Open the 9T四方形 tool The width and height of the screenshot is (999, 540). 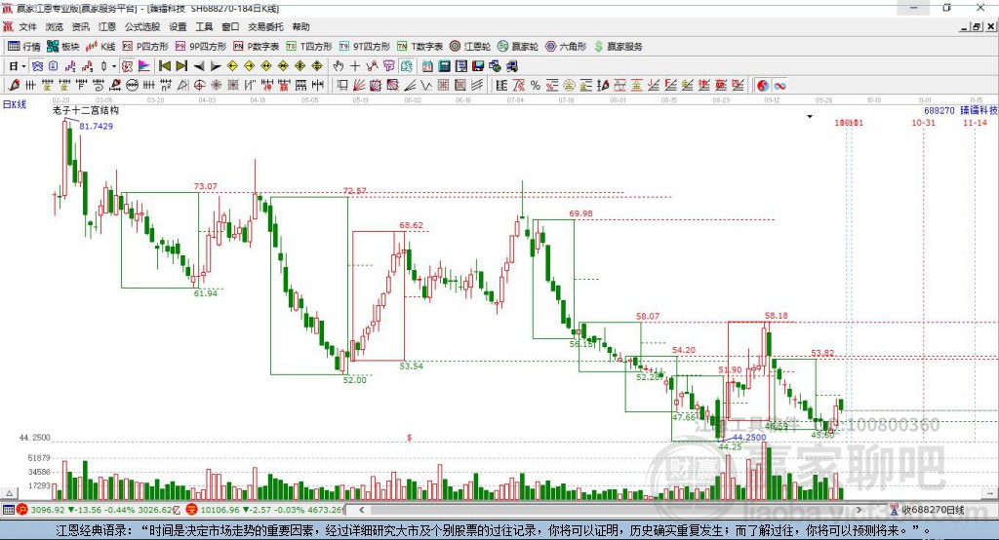click(x=365, y=47)
